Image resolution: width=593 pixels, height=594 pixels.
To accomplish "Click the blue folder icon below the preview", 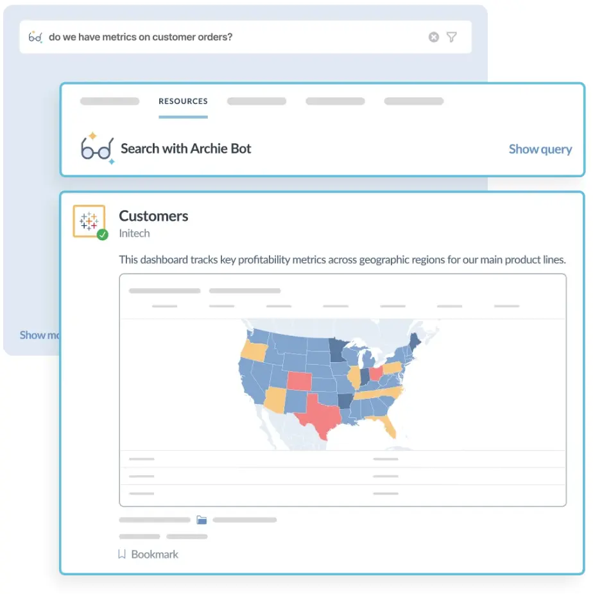I will tap(202, 520).
